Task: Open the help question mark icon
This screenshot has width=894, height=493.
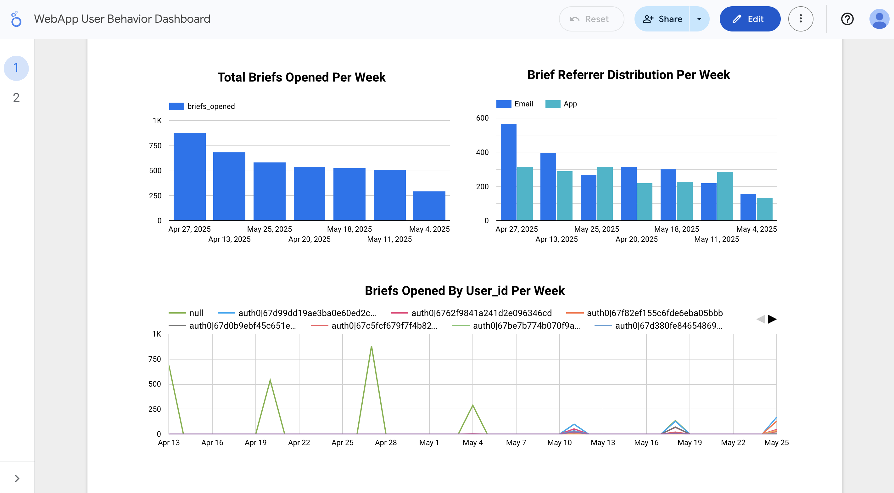Action: tap(847, 19)
